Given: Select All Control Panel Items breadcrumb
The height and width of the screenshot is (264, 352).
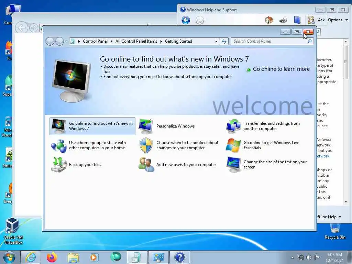Looking at the screenshot, I should pyautogui.click(x=136, y=41).
